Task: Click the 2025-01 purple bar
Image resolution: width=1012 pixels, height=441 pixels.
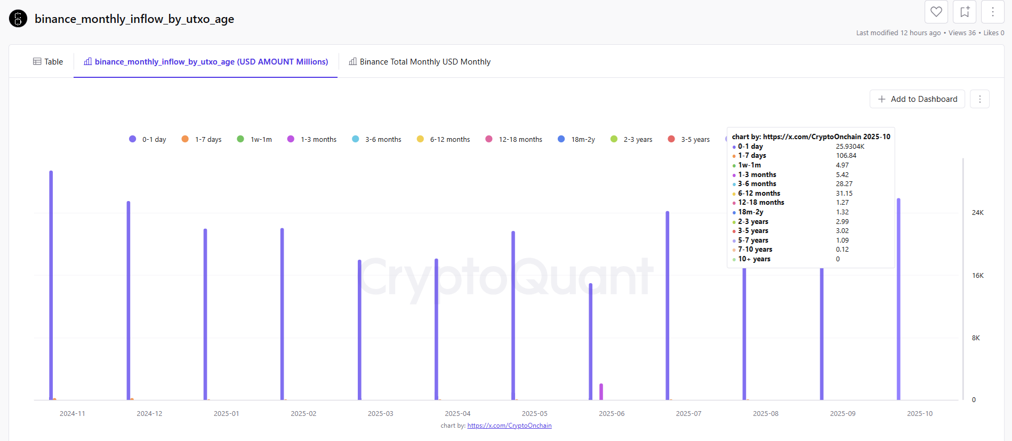Action: click(x=205, y=314)
